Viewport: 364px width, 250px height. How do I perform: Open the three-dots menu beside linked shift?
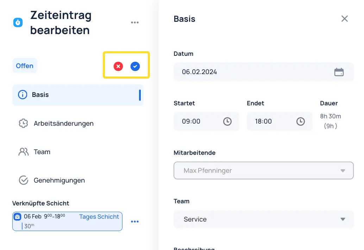(x=134, y=222)
